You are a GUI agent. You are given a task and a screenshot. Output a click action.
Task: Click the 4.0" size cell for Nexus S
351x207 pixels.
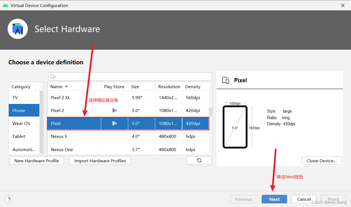142,136
